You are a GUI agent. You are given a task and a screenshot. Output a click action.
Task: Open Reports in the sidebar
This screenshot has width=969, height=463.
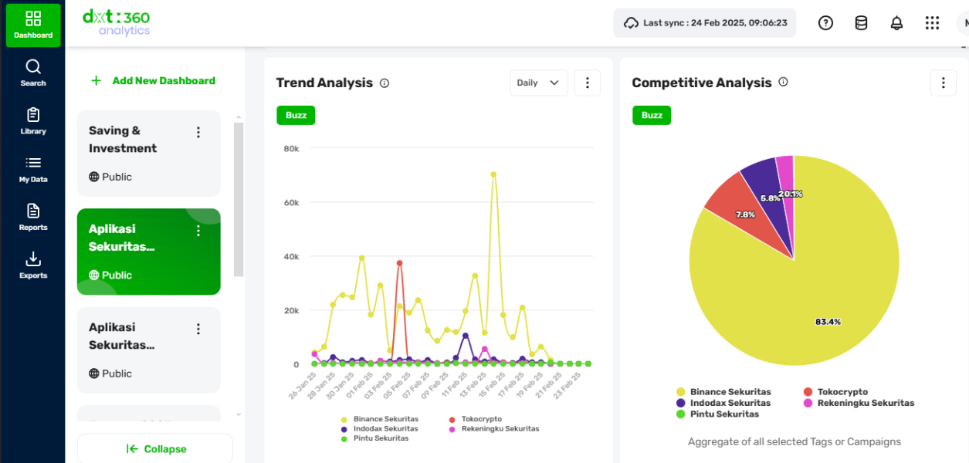(x=33, y=218)
